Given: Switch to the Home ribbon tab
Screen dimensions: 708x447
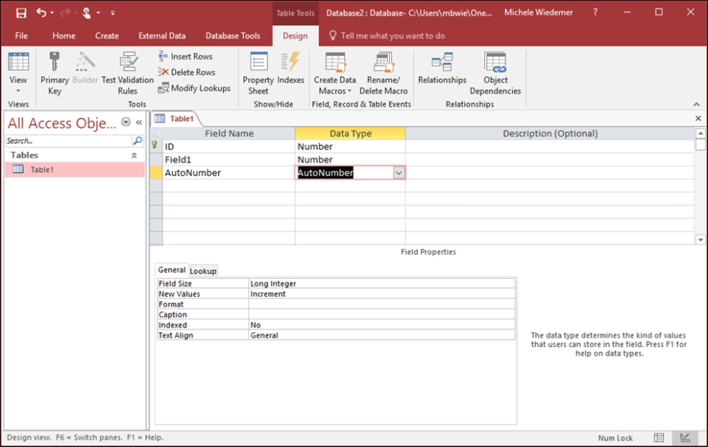Looking at the screenshot, I should click(x=64, y=36).
